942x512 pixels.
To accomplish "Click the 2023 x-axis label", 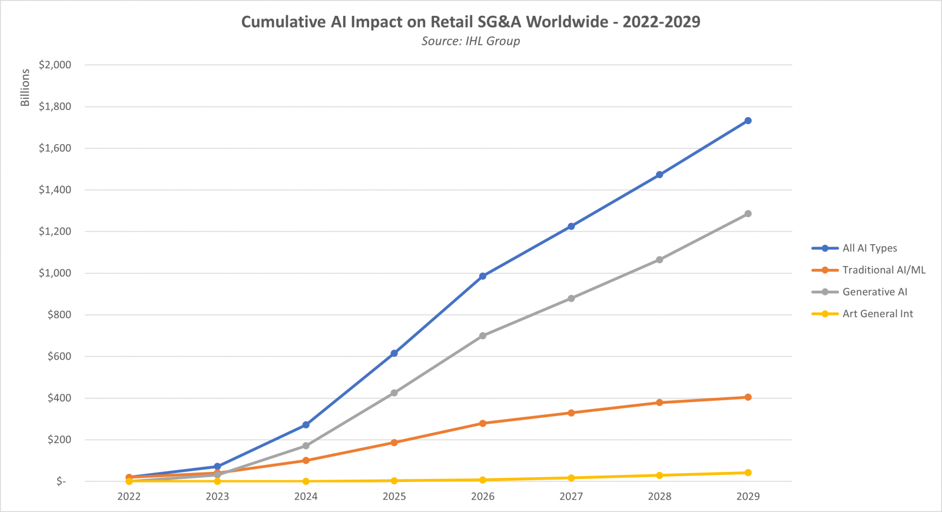I will 217,496.
